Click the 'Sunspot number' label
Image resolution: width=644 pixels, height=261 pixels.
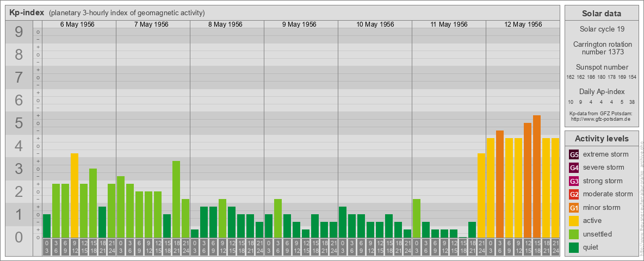tap(602, 67)
